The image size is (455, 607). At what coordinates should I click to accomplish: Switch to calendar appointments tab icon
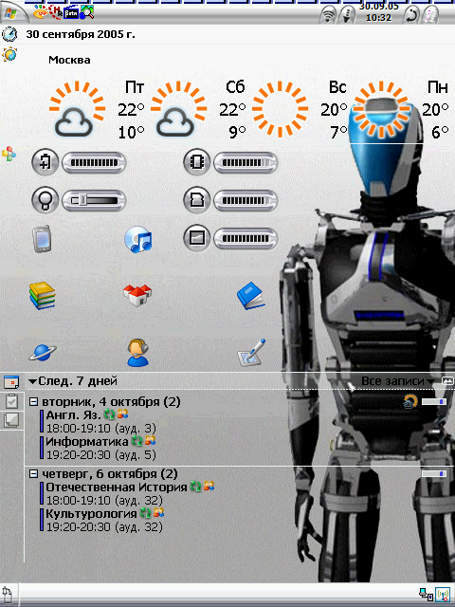[x=11, y=381]
